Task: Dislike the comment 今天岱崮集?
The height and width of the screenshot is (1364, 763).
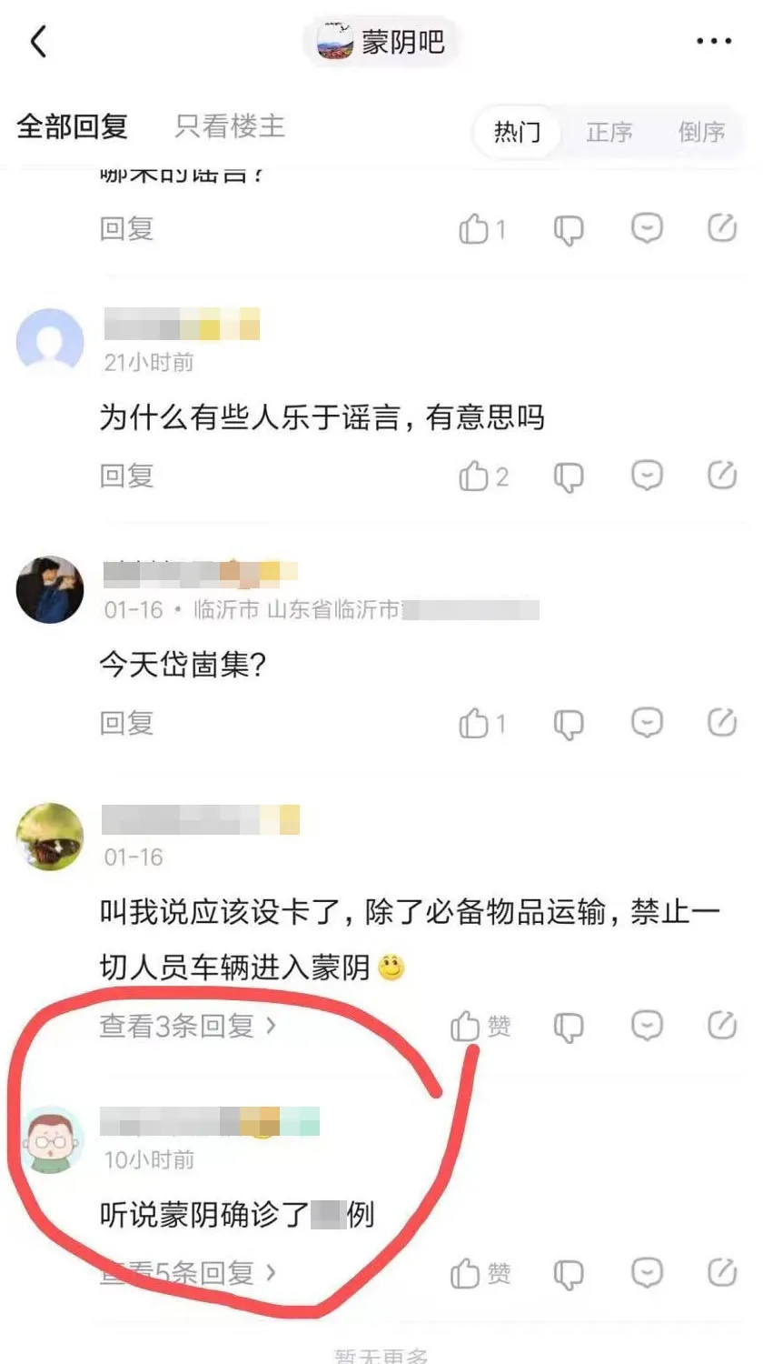Action: 568,724
